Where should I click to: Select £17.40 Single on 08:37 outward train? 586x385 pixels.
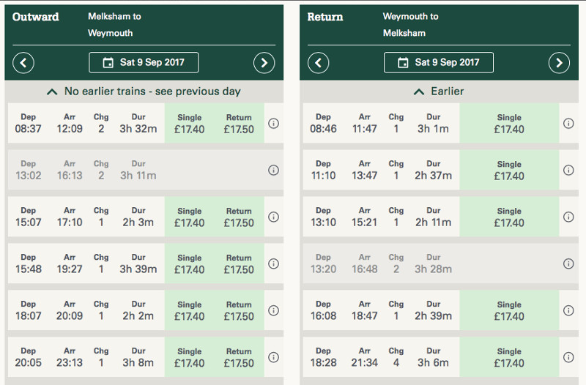pyautogui.click(x=190, y=124)
